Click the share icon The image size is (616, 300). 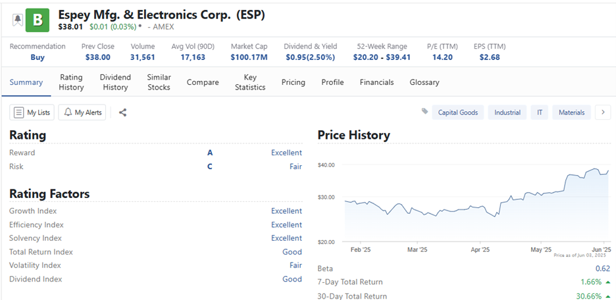tap(122, 113)
